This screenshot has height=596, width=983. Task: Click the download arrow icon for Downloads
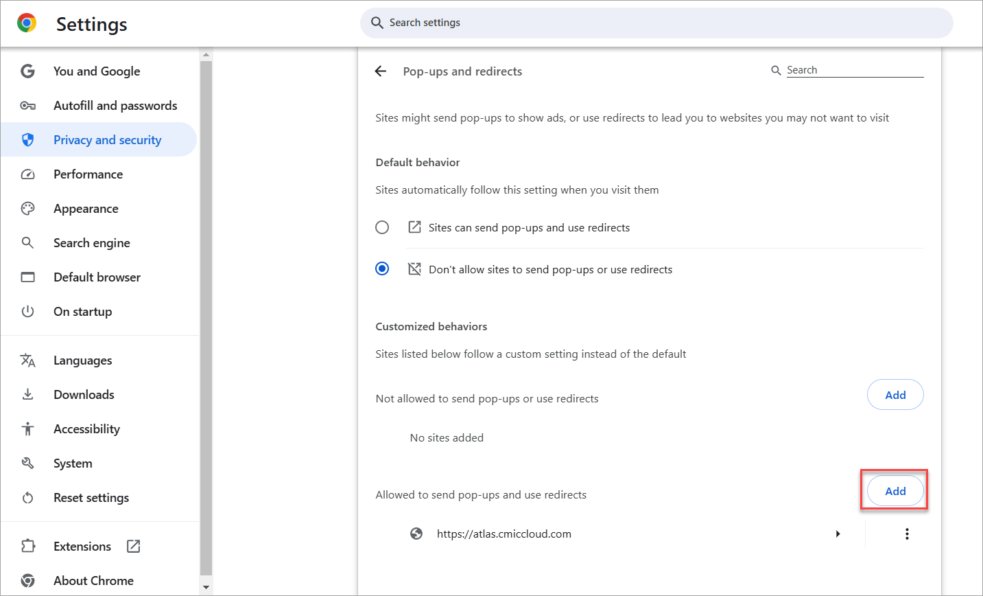click(27, 395)
